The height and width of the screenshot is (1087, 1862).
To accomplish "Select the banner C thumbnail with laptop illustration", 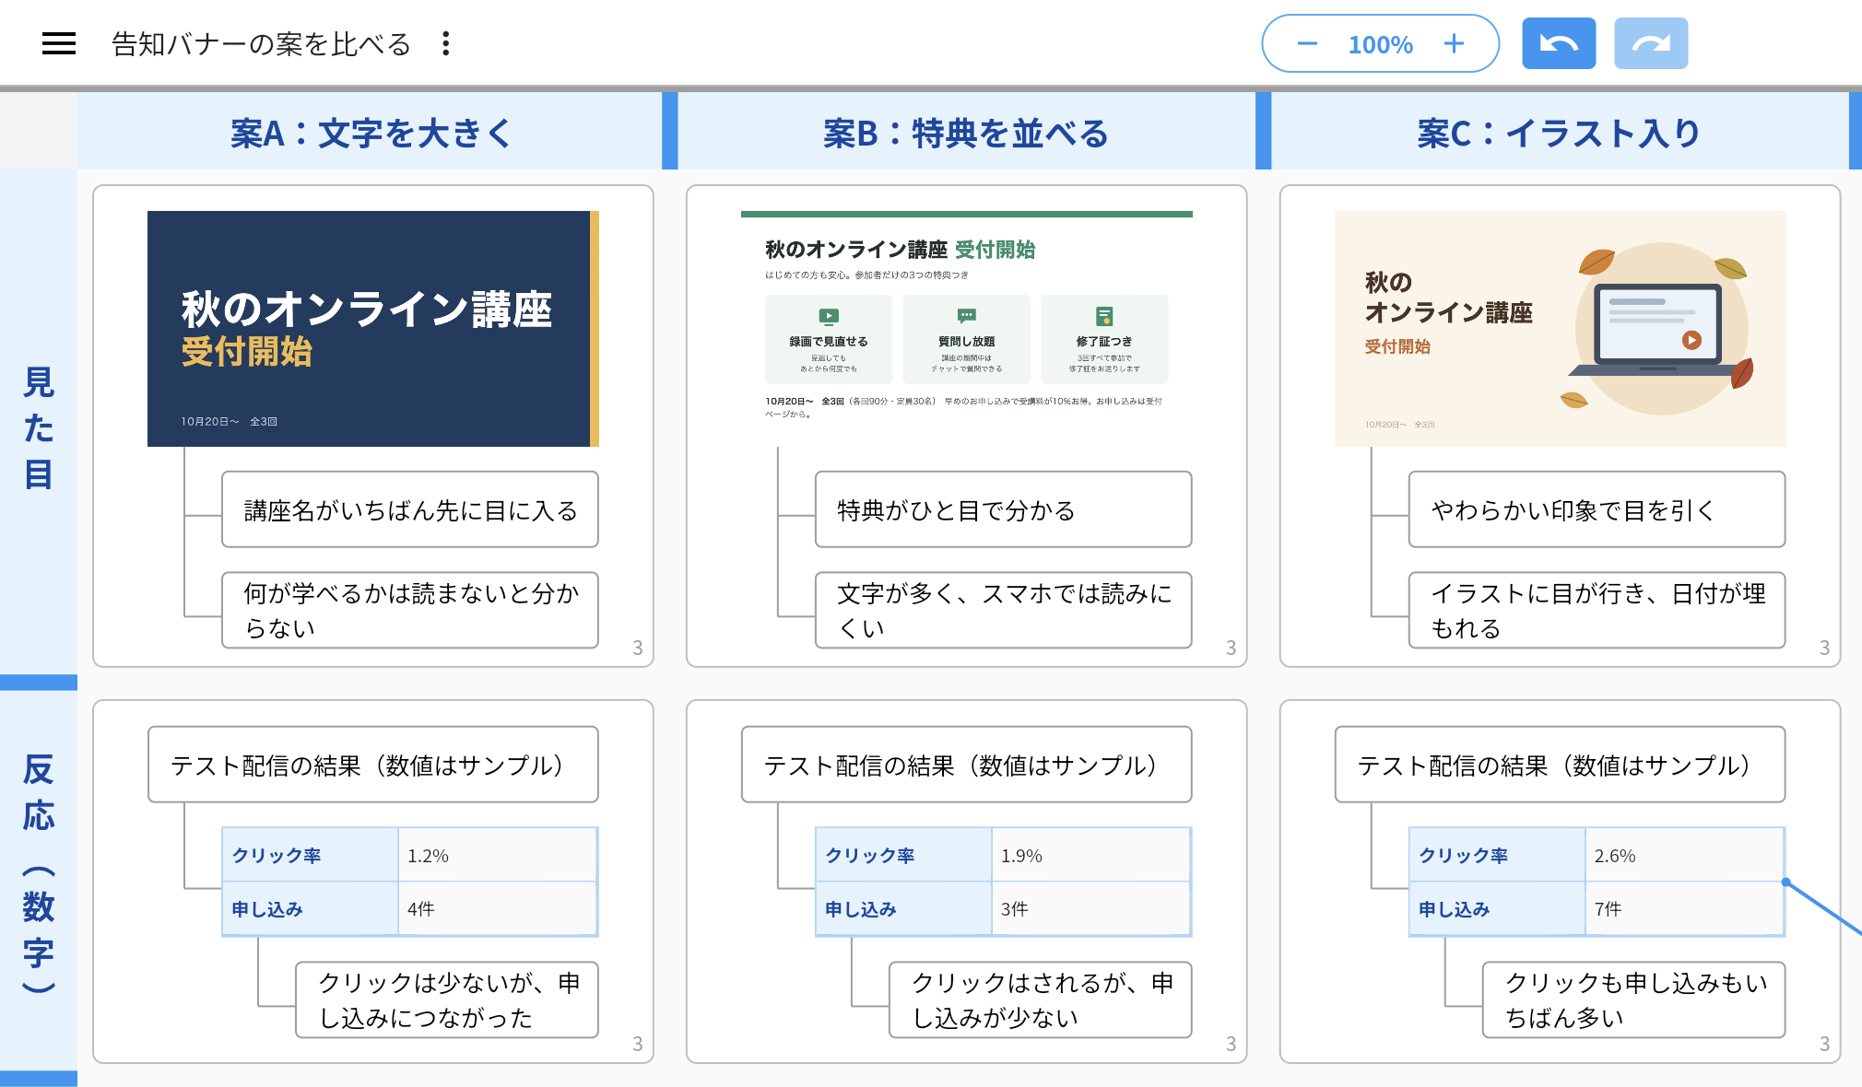I will pos(1561,329).
